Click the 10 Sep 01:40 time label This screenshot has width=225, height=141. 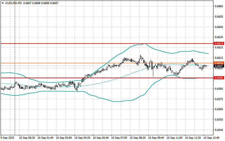[45, 138]
